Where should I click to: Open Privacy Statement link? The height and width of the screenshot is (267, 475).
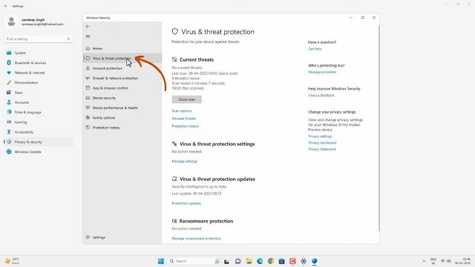(x=322, y=150)
